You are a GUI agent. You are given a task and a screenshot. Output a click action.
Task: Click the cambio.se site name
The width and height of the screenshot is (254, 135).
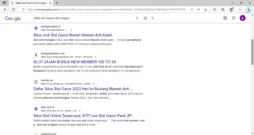[47, 80]
